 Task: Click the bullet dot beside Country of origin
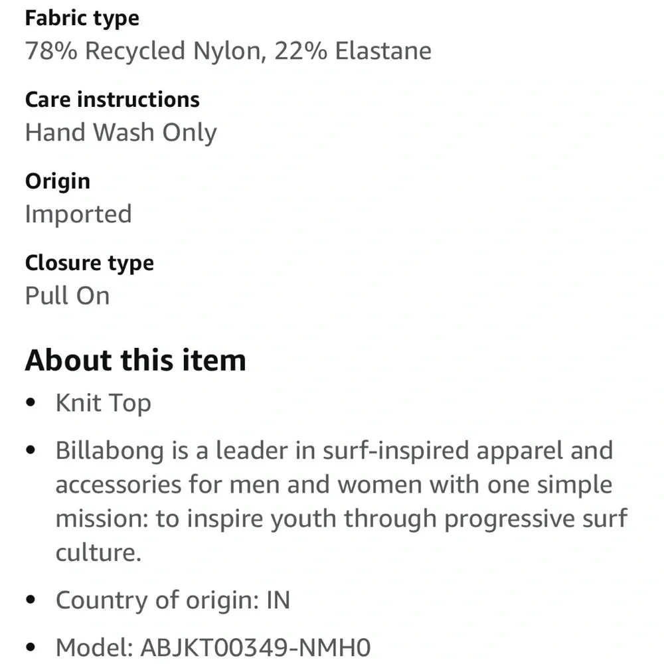(x=30, y=601)
